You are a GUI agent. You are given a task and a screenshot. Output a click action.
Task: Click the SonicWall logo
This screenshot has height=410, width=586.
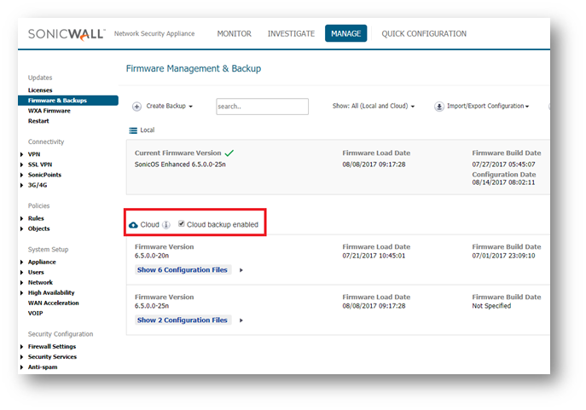tap(67, 34)
